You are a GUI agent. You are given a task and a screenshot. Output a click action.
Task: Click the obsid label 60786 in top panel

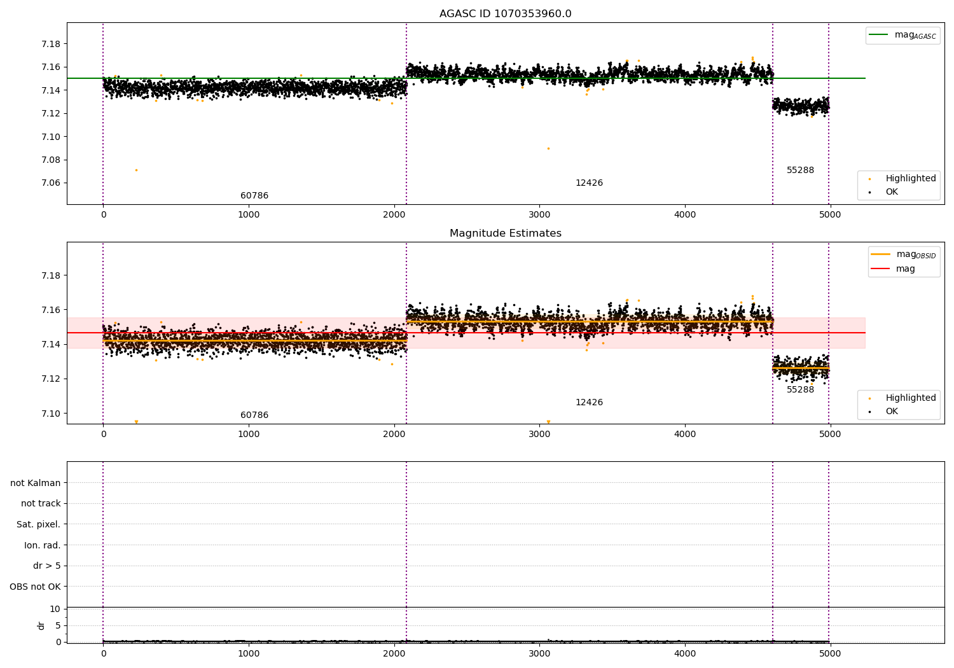(254, 196)
